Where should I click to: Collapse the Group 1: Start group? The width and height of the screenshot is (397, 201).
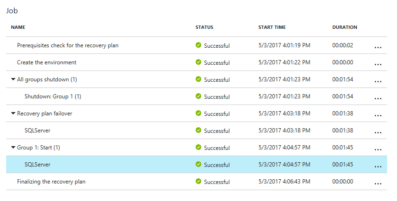click(x=13, y=148)
